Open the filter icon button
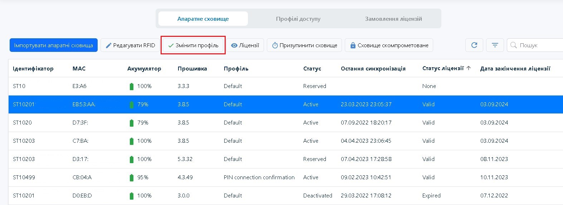This screenshot has height=205, width=563. click(495, 45)
